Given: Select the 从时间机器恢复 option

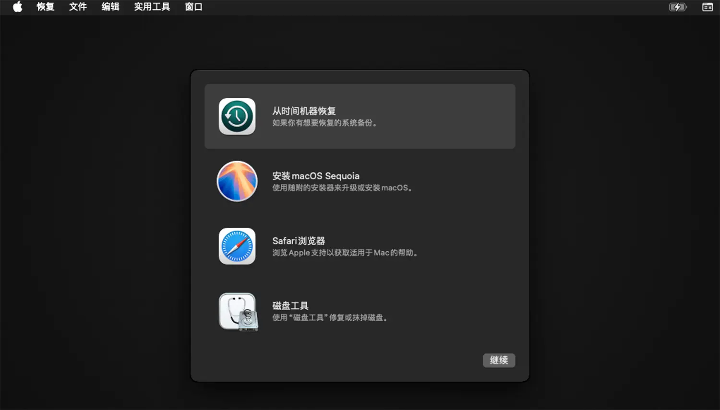Looking at the screenshot, I should tap(360, 116).
